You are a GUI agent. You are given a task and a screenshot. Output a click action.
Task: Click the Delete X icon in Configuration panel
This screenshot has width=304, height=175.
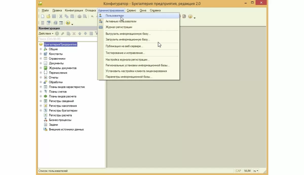(x=74, y=33)
